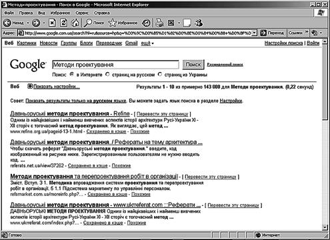Open the Избранное menu in menu bar

(x=60, y=13)
